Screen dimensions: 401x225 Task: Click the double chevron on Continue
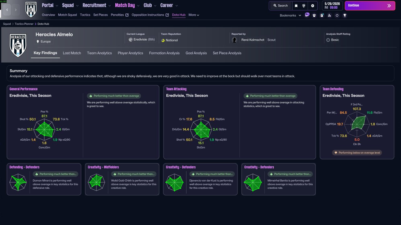[389, 6]
